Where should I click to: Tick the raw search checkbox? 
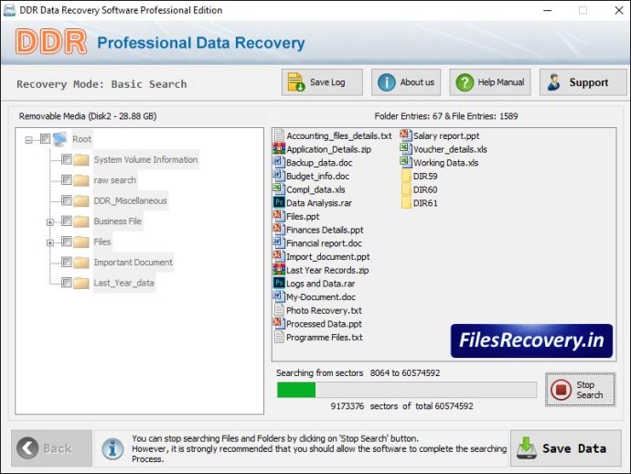point(67,180)
